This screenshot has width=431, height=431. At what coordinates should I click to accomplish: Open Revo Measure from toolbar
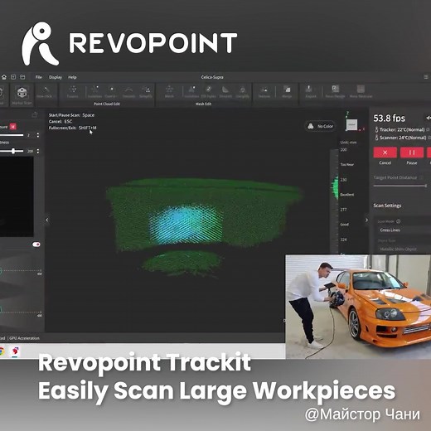point(361,92)
